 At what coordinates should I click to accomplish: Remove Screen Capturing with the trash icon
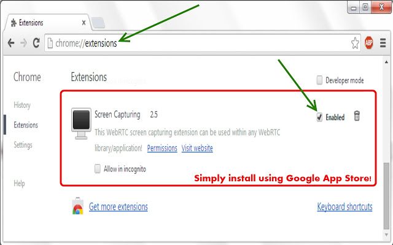click(x=357, y=116)
